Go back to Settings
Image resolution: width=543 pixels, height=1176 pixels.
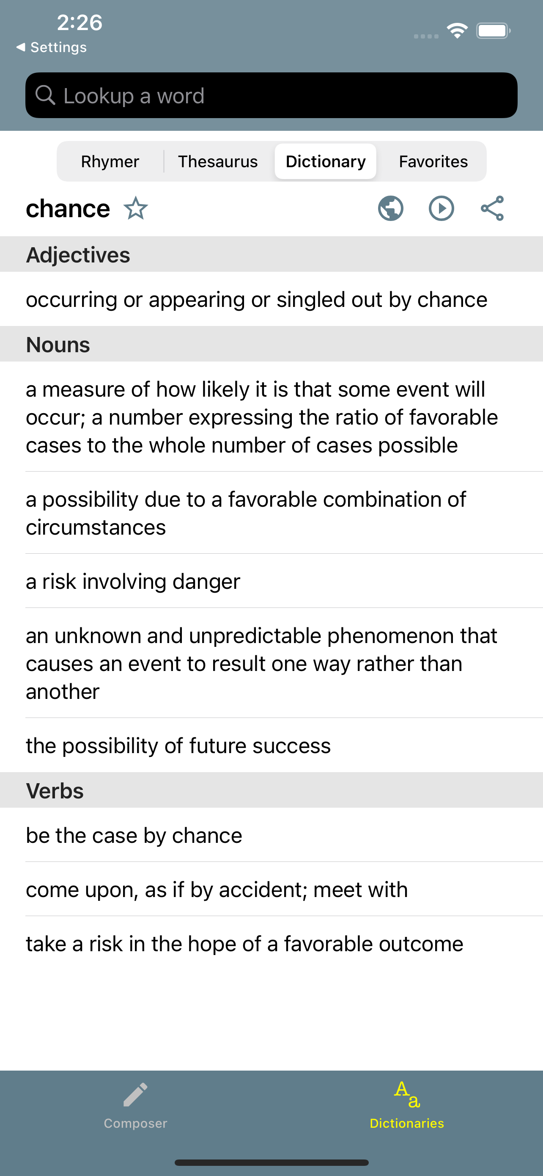[51, 47]
